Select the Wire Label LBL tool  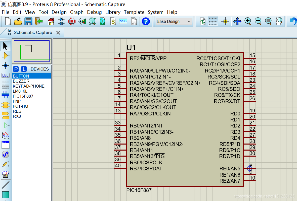tap(5, 75)
